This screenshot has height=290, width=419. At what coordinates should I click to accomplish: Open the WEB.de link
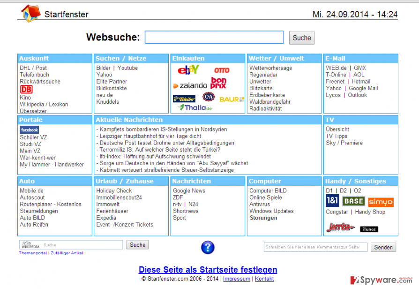(x=336, y=68)
